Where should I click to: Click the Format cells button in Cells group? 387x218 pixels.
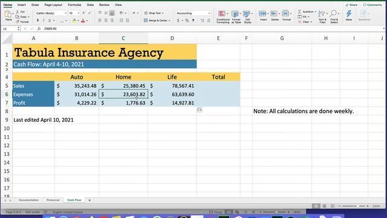tap(286, 15)
